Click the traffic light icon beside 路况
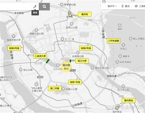The height and width of the screenshot is (113, 145). (122, 6)
